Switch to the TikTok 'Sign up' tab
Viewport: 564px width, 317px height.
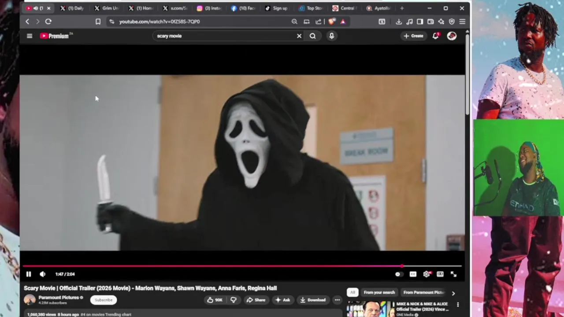(277, 8)
